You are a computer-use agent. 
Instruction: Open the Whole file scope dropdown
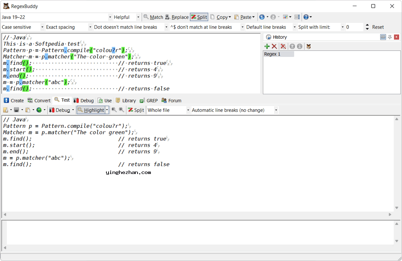tap(188, 110)
